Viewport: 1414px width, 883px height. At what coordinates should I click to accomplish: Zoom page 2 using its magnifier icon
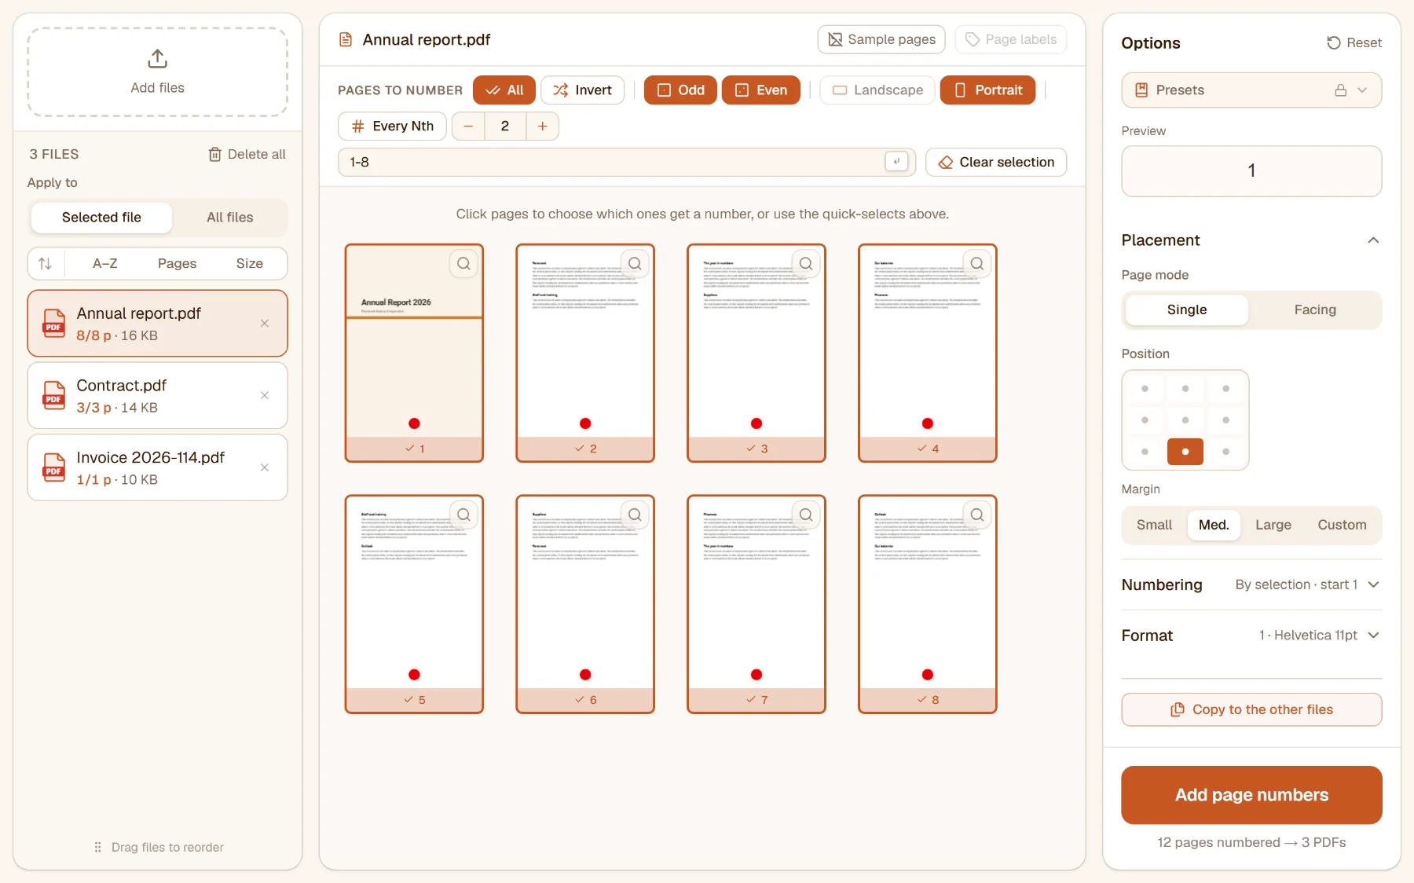coord(636,264)
